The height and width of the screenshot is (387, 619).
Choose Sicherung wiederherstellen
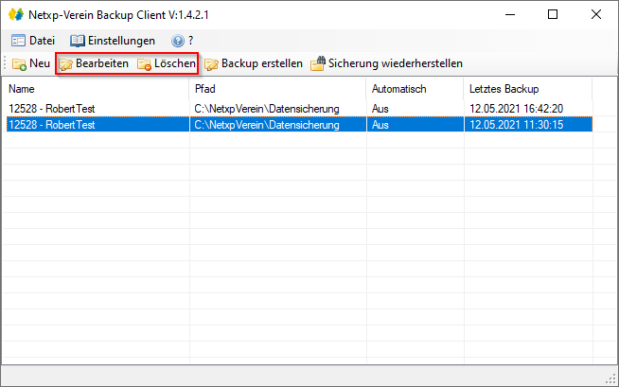[x=386, y=63]
